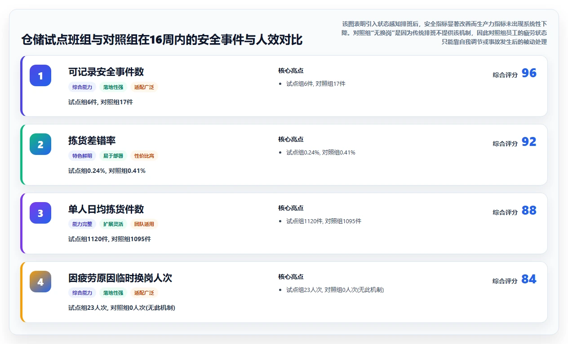Viewport: 568px width, 344px height.
Task: Click 综合能力 tag in 可记录安全事件数 card
Action: click(82, 87)
